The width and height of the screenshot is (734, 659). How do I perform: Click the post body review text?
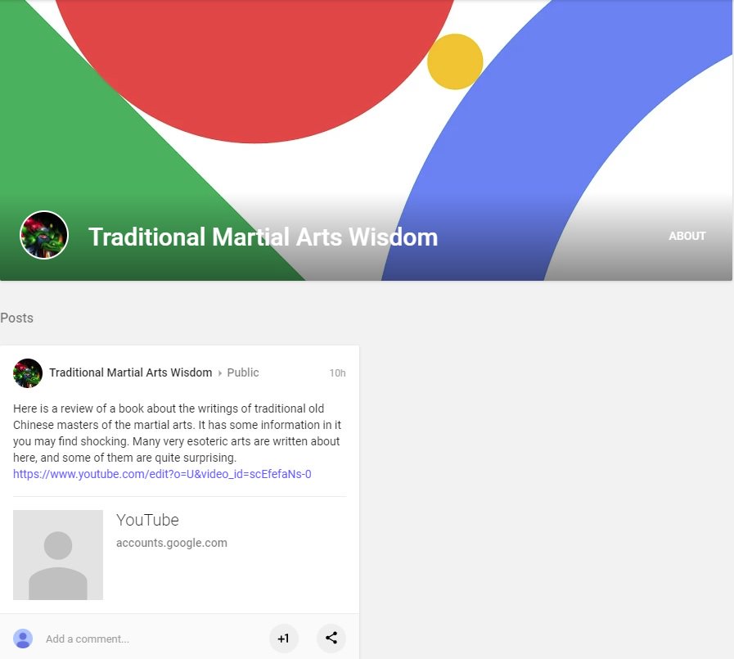[x=177, y=433]
